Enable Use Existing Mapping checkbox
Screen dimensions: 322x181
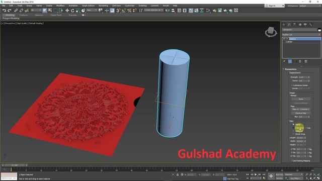pos(292,161)
